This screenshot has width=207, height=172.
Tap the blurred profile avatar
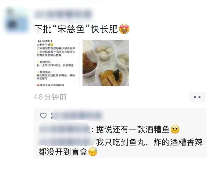[17, 20]
